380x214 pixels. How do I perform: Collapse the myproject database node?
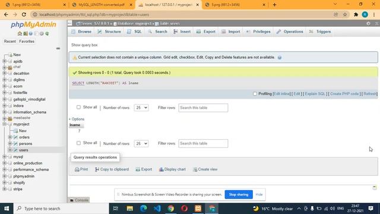4,124
